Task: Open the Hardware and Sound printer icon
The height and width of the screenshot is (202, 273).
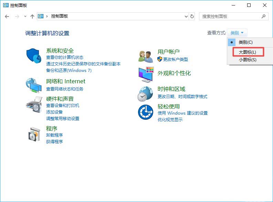Action: pyautogui.click(x=34, y=105)
